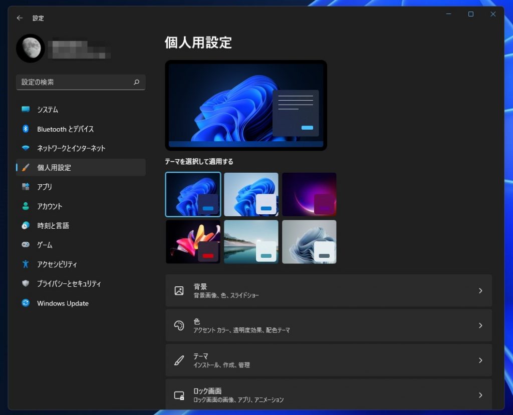The height and width of the screenshot is (415, 513).
Task: Expand the 色 settings row chevron
Action: tap(480, 325)
